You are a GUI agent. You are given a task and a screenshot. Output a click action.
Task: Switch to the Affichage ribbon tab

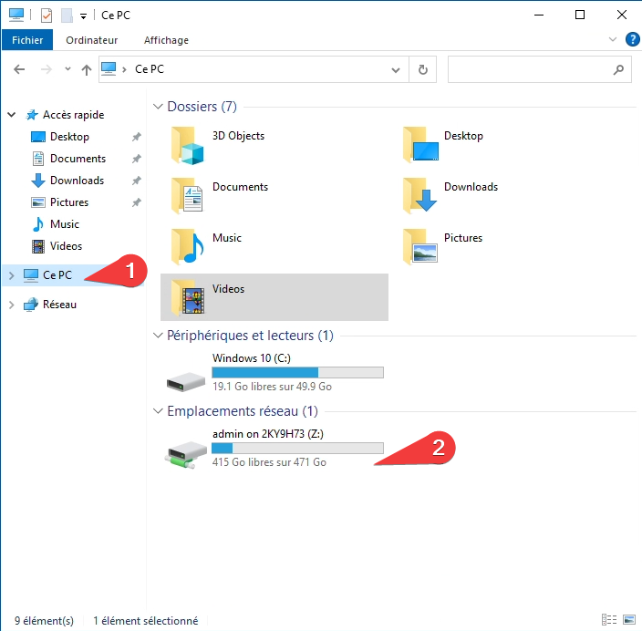(166, 40)
